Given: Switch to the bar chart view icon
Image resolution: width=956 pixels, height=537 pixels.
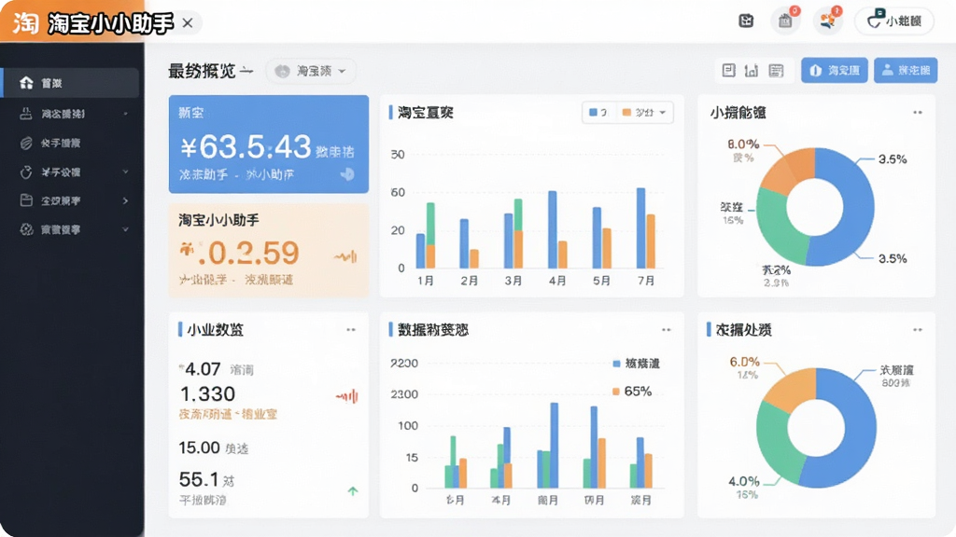Looking at the screenshot, I should coord(752,71).
